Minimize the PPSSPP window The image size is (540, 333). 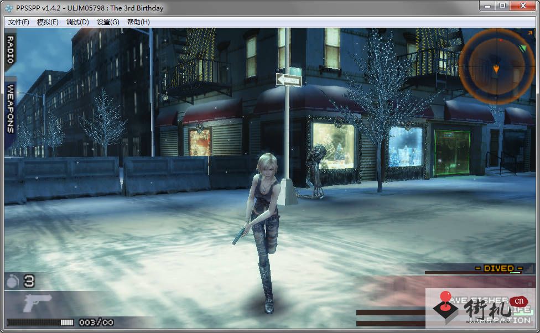[x=487, y=6]
